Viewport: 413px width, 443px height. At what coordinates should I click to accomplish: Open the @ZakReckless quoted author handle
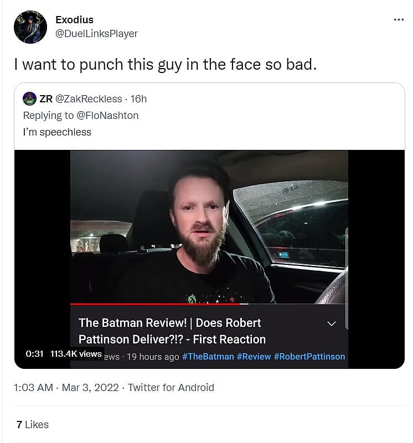89,99
